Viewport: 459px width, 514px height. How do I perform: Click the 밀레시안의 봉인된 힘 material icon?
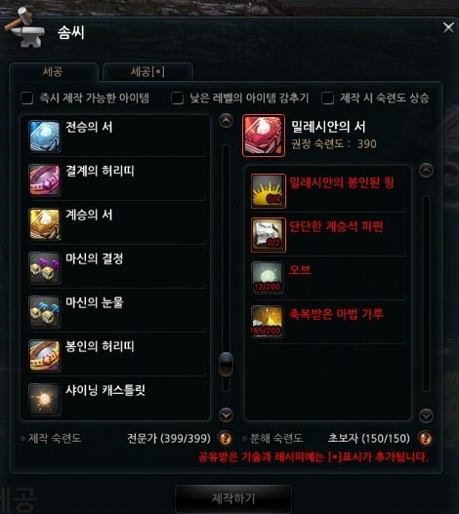pyautogui.click(x=269, y=191)
